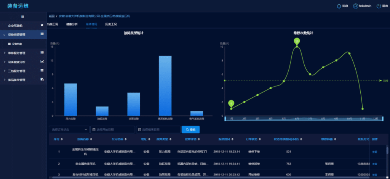Sort the table by 报修时间 column arrows

233,139
